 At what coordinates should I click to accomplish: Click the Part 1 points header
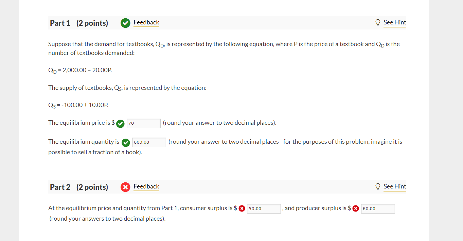pyautogui.click(x=79, y=23)
